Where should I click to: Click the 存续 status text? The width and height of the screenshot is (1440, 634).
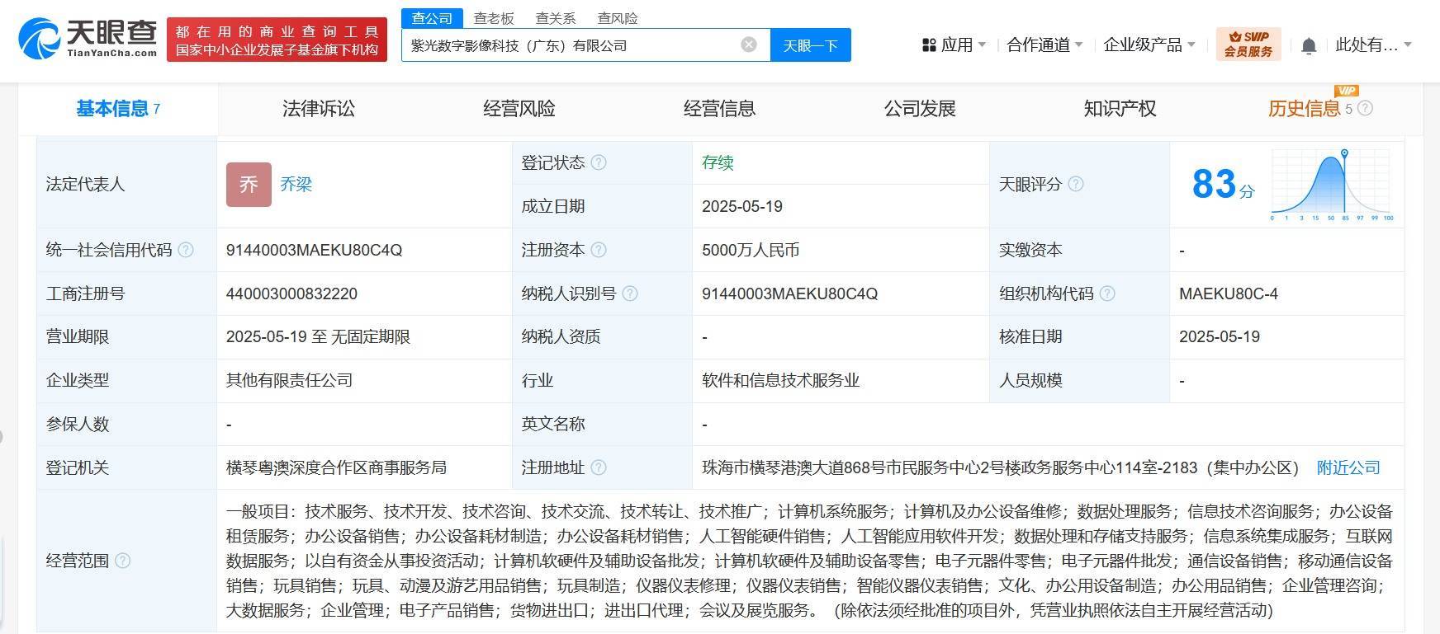718,162
